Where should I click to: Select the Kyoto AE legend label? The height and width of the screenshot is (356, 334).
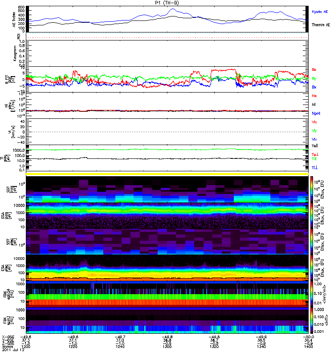coord(320,12)
